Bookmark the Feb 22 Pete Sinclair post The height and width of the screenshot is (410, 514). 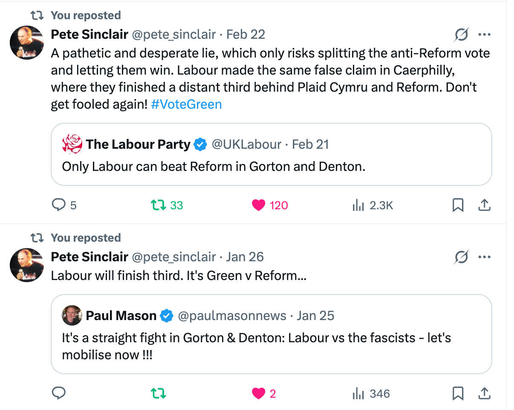(457, 205)
